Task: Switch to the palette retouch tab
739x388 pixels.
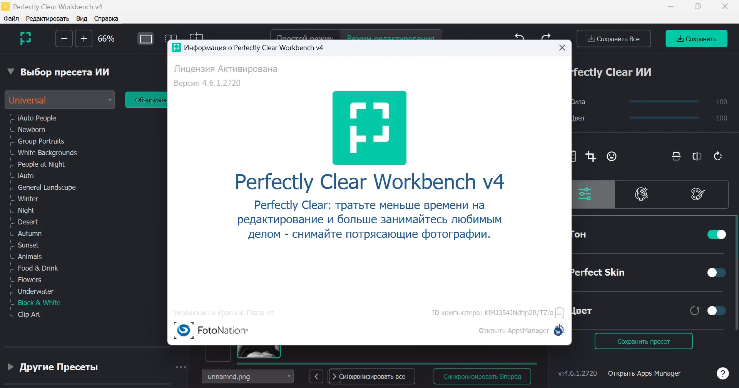Action: [697, 194]
